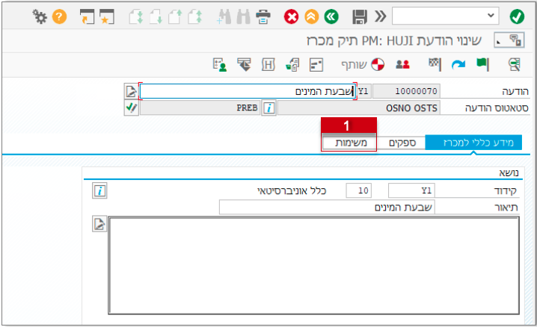537x327 pixels.
Task: Open layout settings gear icon
Action: point(40,16)
